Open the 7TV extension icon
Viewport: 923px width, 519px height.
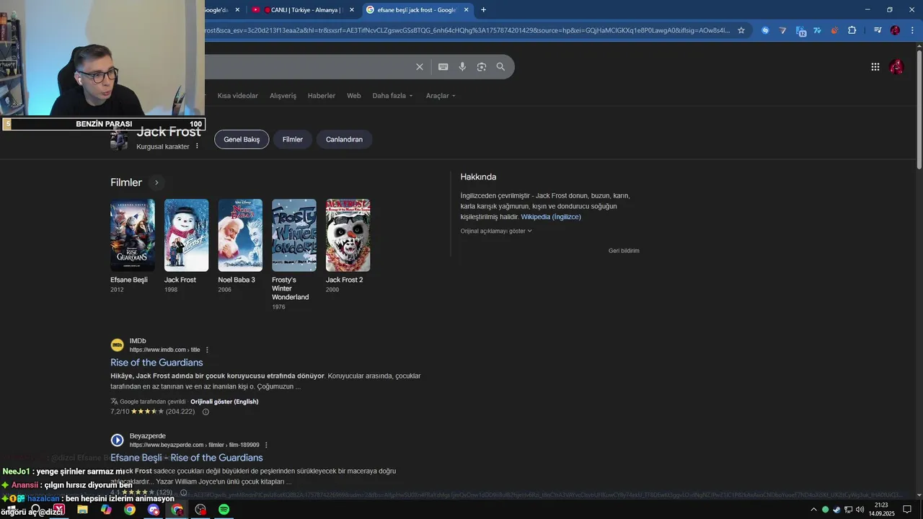[x=817, y=30]
